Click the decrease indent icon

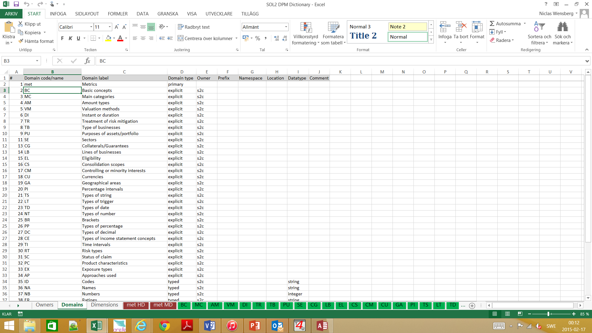pyautogui.click(x=162, y=38)
